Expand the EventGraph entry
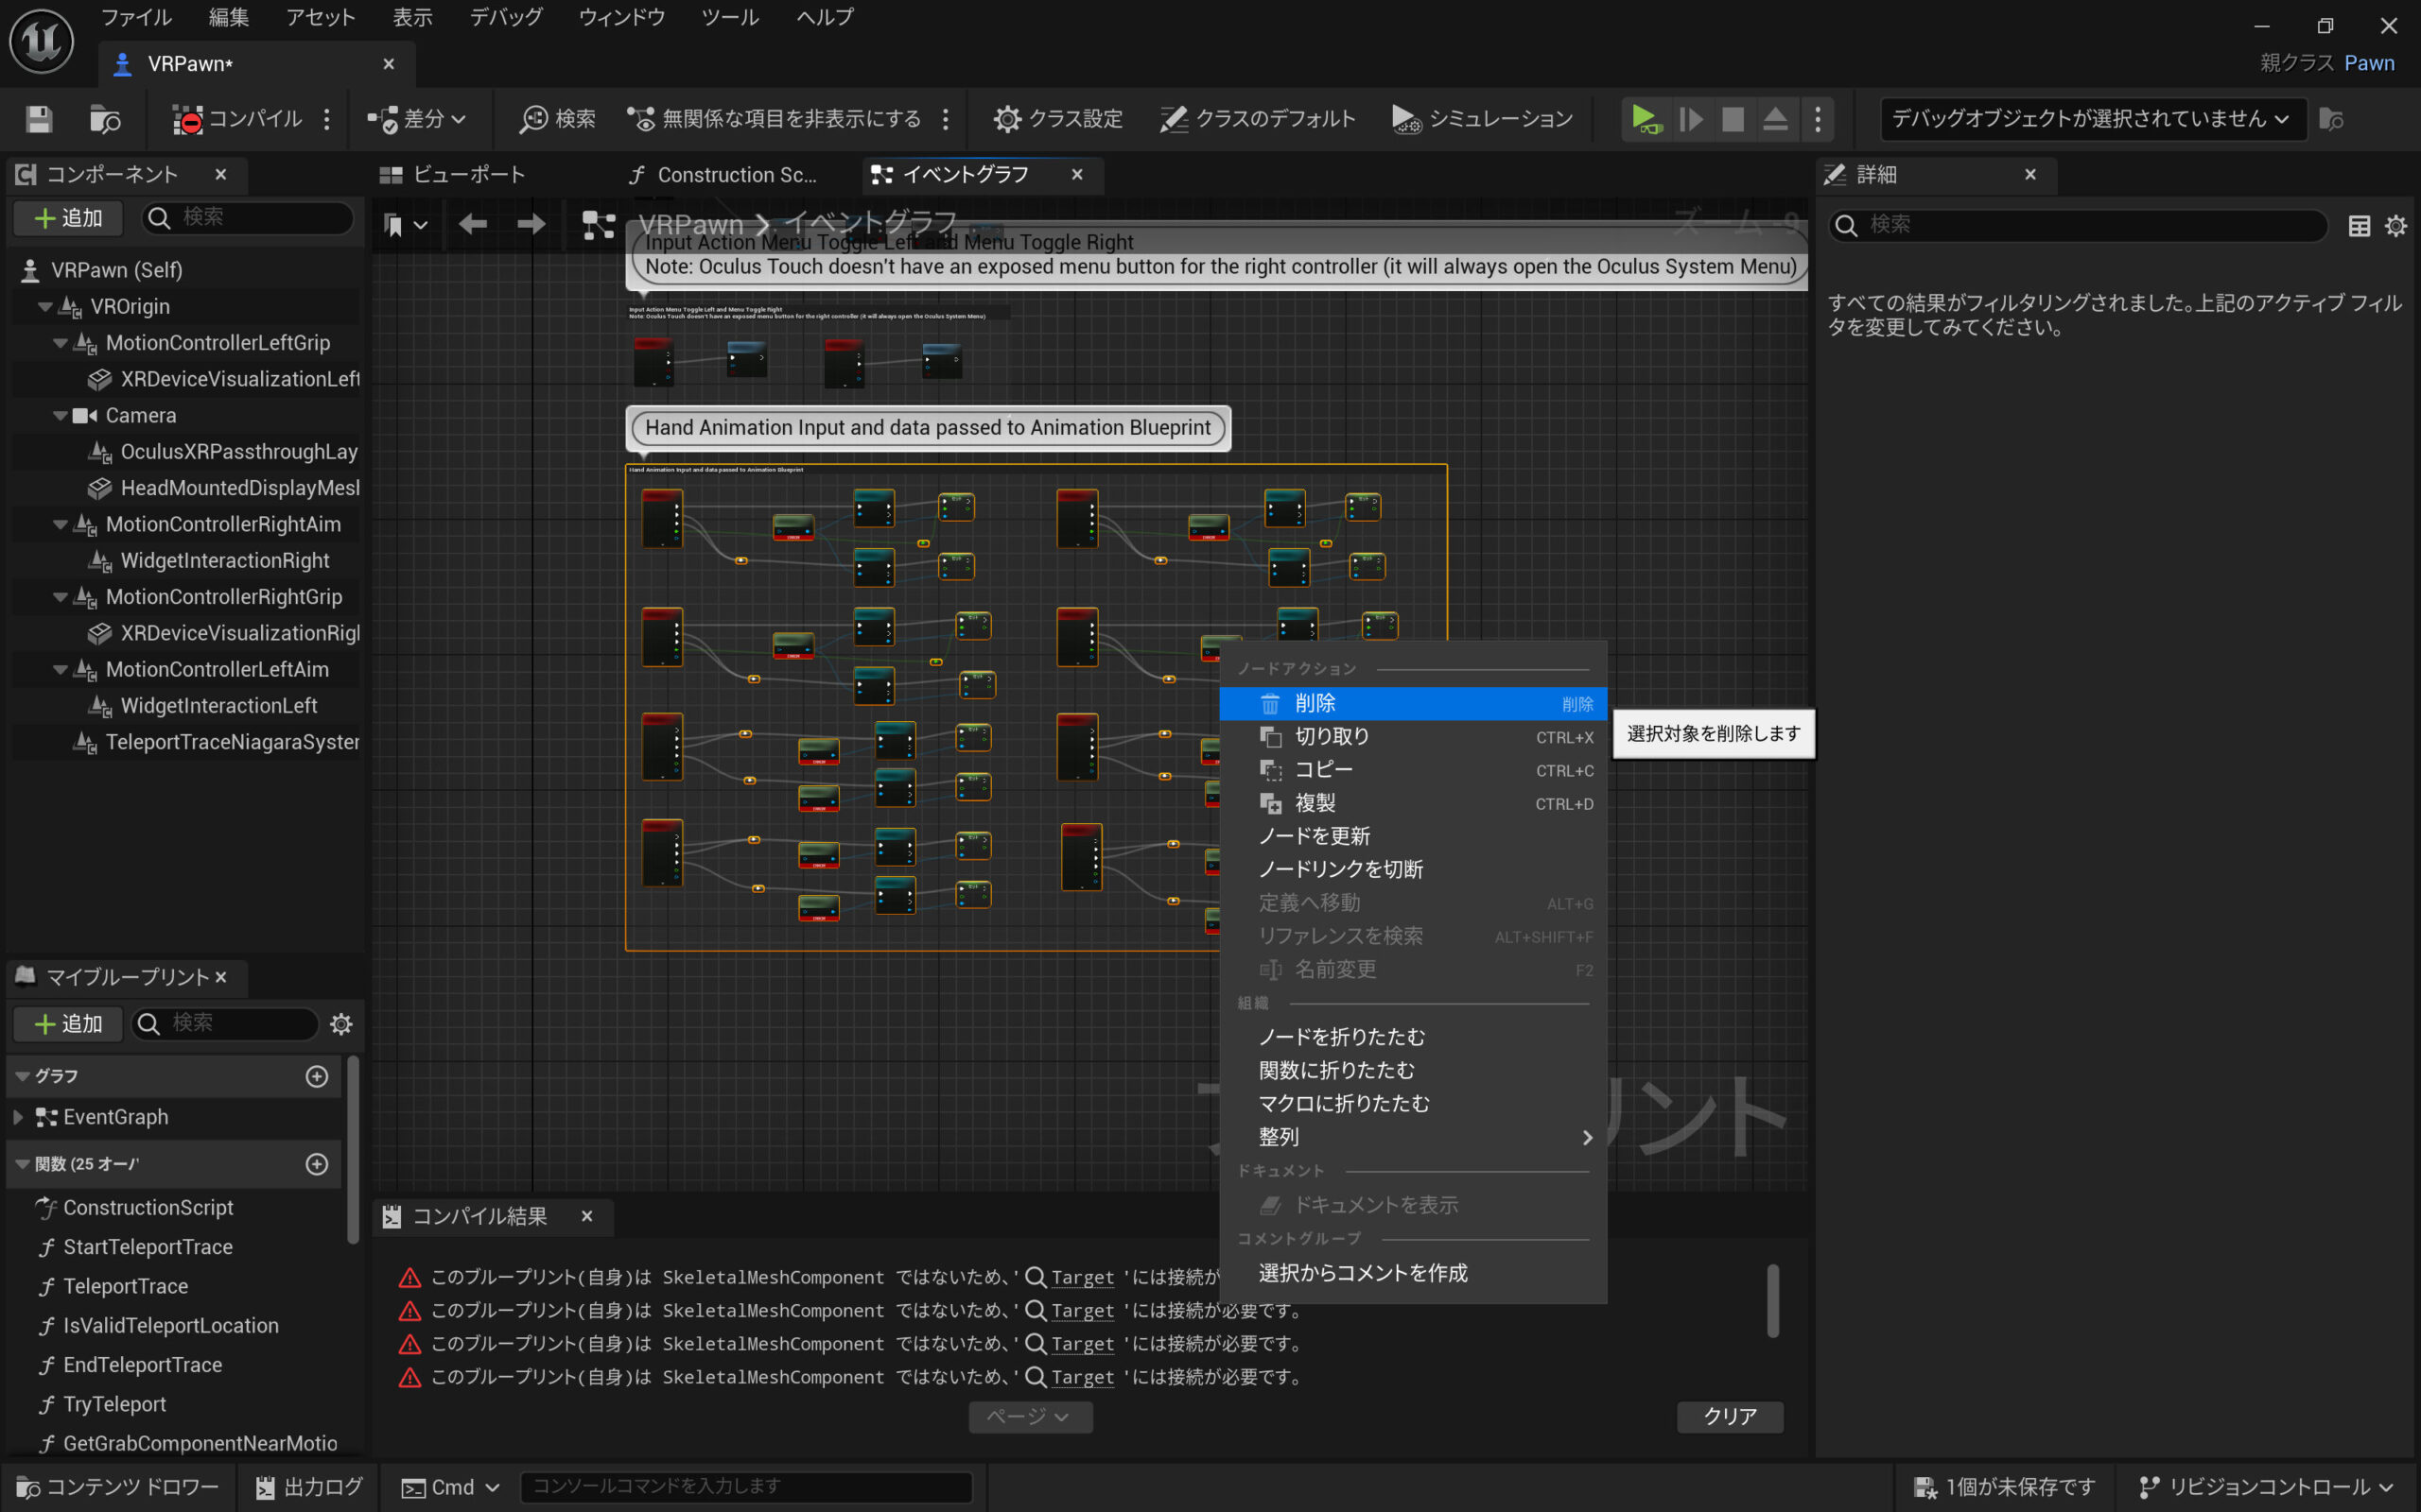 click(18, 1117)
